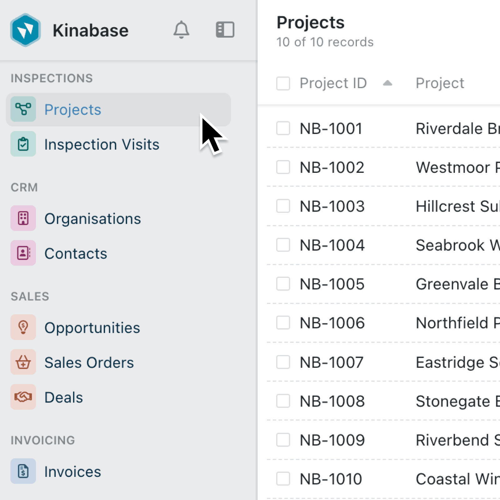The height and width of the screenshot is (500, 500).
Task: Click the Organisations building icon
Action: point(23,218)
